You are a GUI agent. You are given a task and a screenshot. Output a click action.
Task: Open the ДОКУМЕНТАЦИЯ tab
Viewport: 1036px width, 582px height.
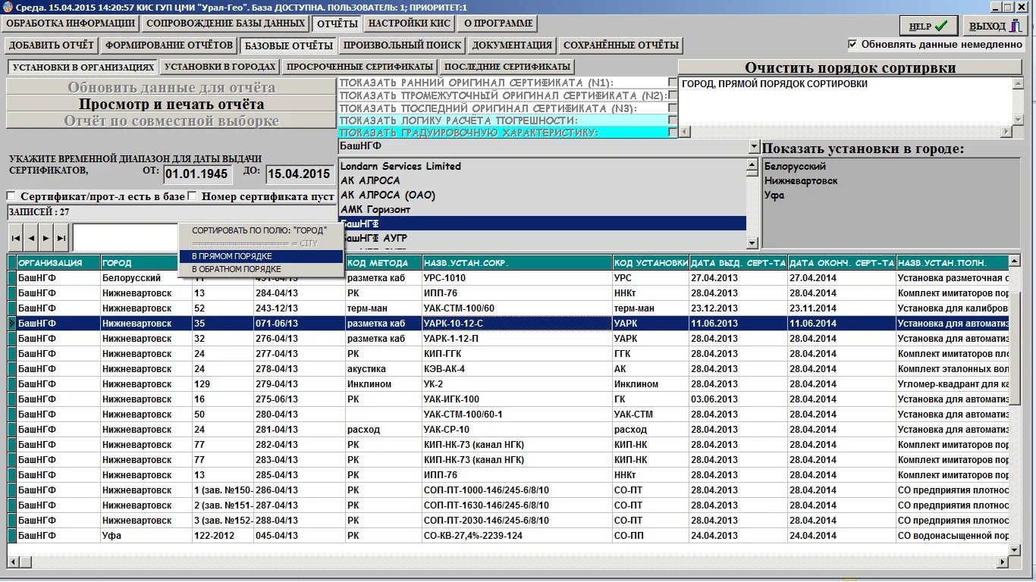(x=512, y=45)
